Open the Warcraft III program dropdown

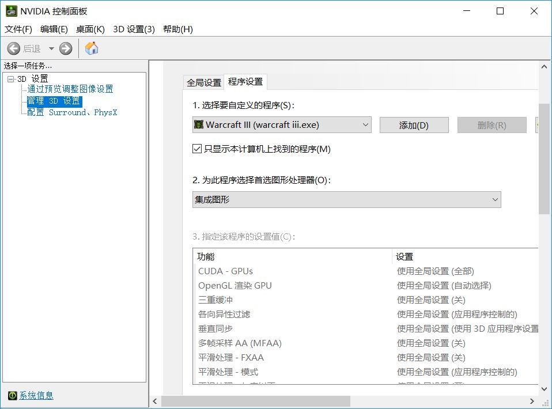[x=282, y=124]
